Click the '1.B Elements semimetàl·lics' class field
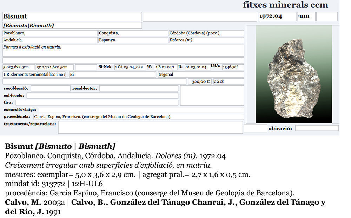The image size is (351, 218). pos(34,75)
